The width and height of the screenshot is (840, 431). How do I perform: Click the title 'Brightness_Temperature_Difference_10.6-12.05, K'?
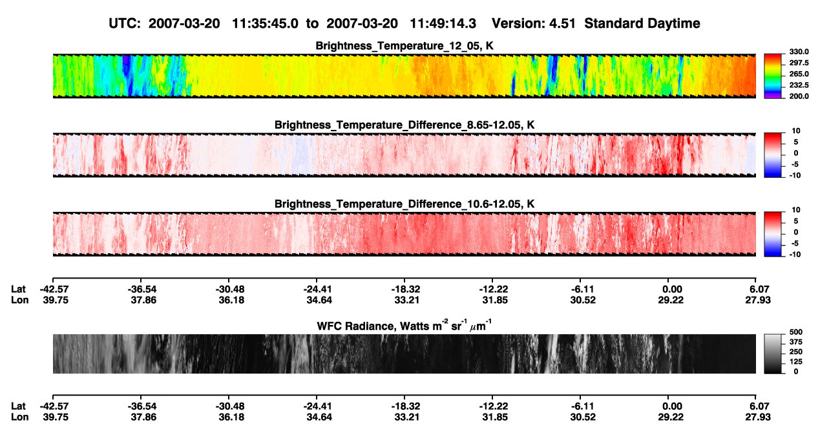(404, 204)
